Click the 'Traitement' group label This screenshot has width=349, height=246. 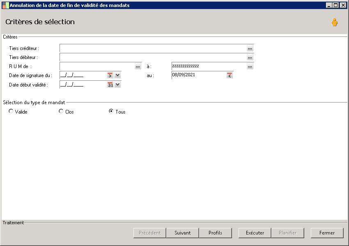(x=13, y=223)
